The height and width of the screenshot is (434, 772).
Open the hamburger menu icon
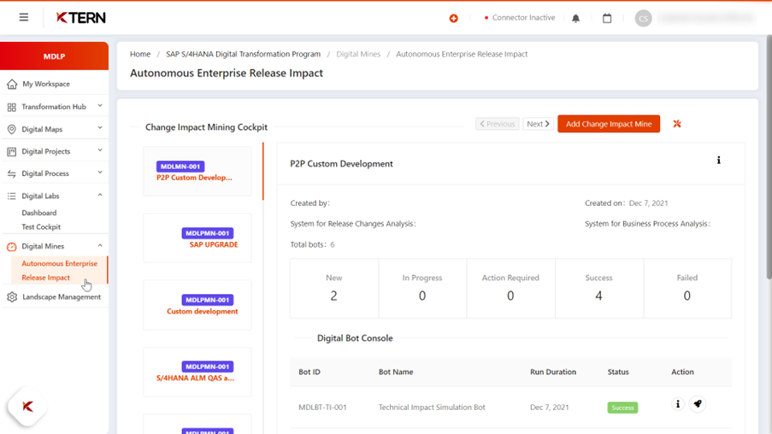pyautogui.click(x=24, y=18)
